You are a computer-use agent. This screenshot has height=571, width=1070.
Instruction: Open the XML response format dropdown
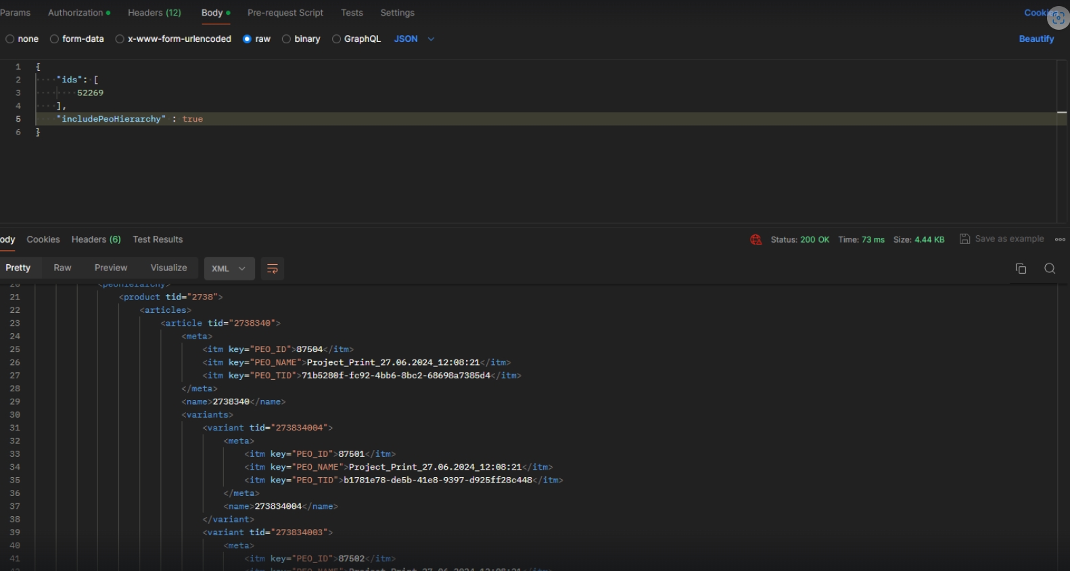coord(229,269)
